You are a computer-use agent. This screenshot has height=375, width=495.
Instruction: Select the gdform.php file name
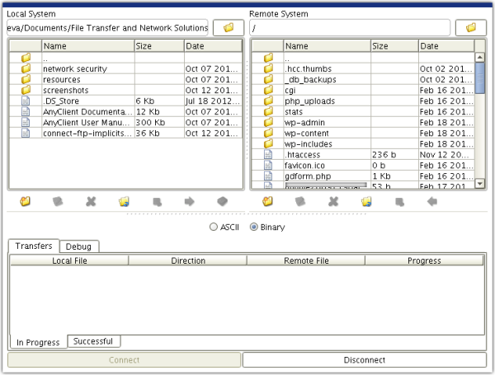point(308,176)
